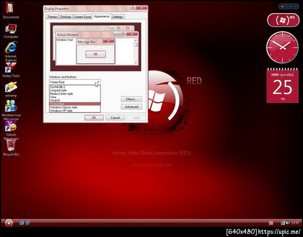Click the help question mark in Display Properties
303x237 pixels.
point(132,8)
